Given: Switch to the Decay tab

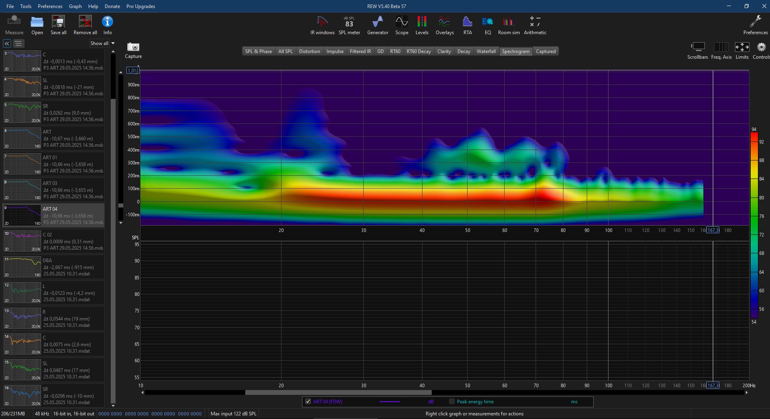Looking at the screenshot, I should tap(464, 51).
